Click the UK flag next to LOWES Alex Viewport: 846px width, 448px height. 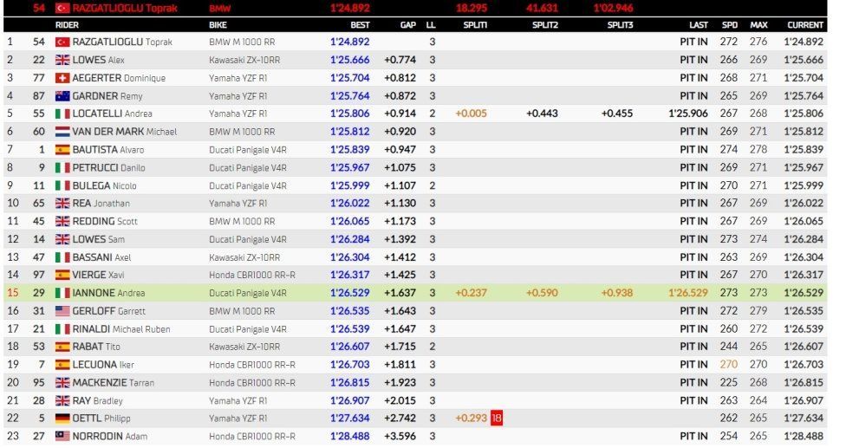click(62, 60)
